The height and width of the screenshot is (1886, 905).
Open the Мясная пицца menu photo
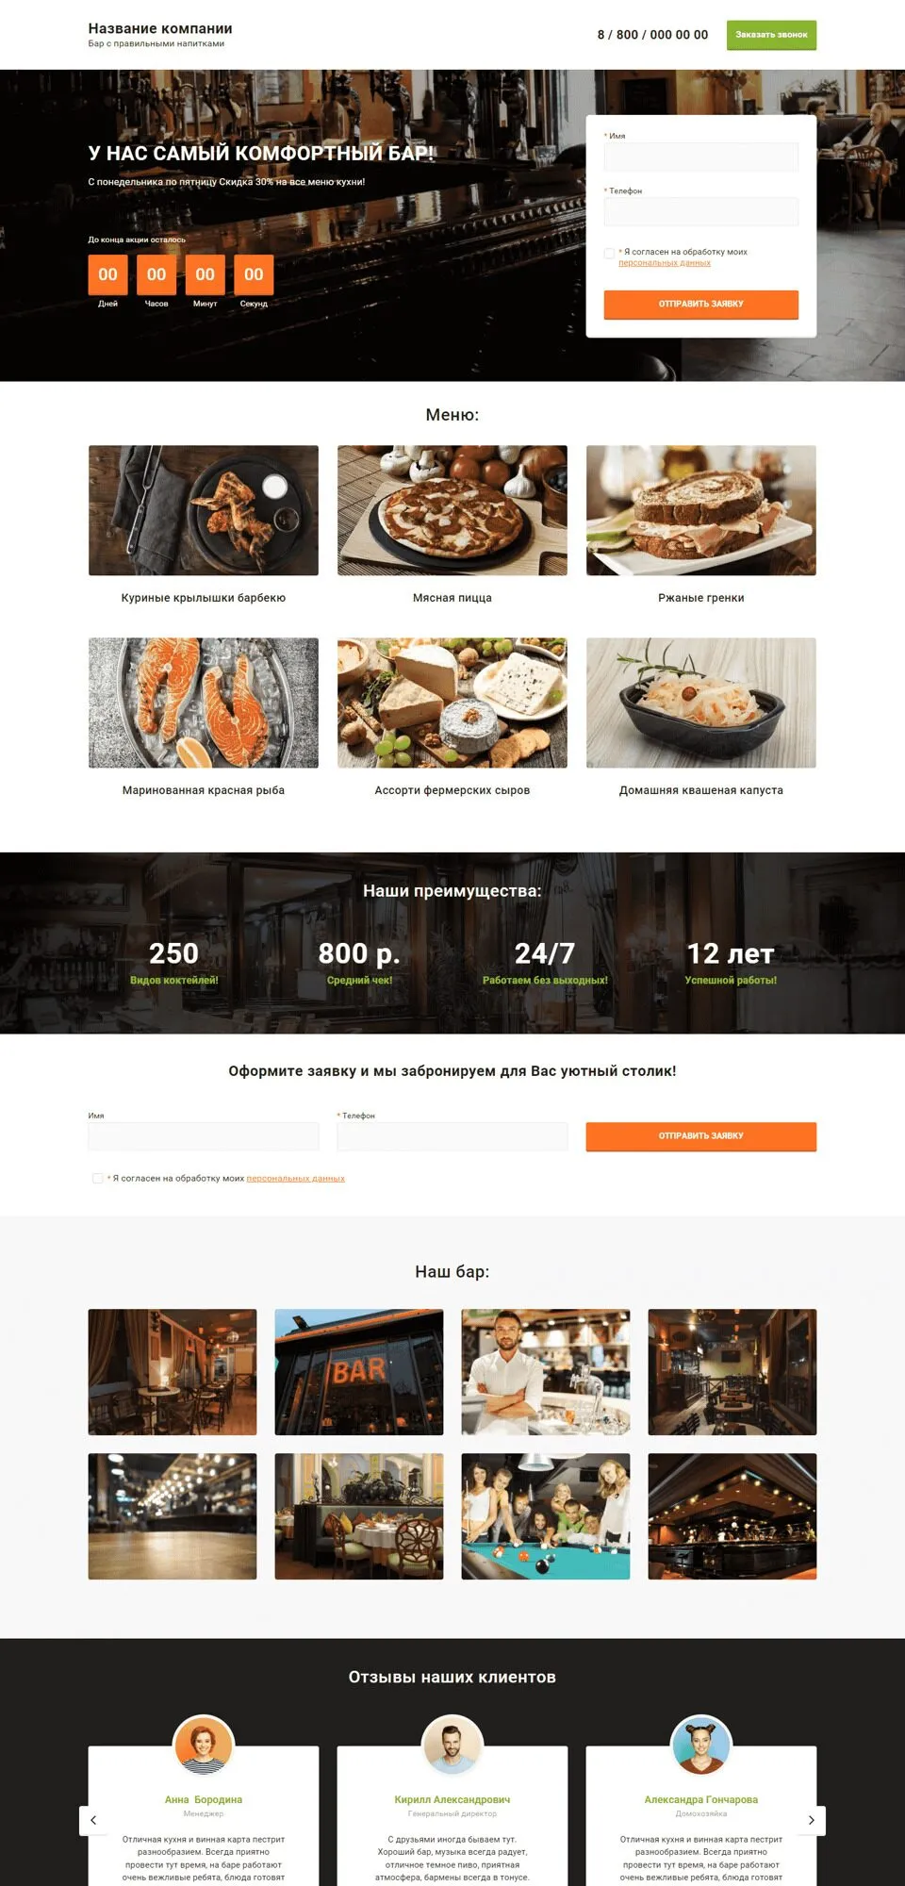coord(452,510)
